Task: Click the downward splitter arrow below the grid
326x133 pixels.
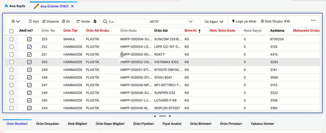Action: (170, 116)
